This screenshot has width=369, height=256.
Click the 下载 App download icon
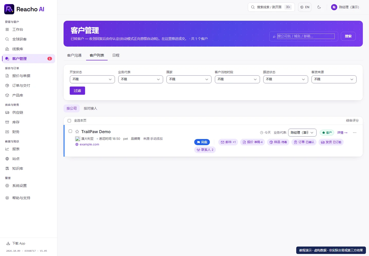click(8, 243)
